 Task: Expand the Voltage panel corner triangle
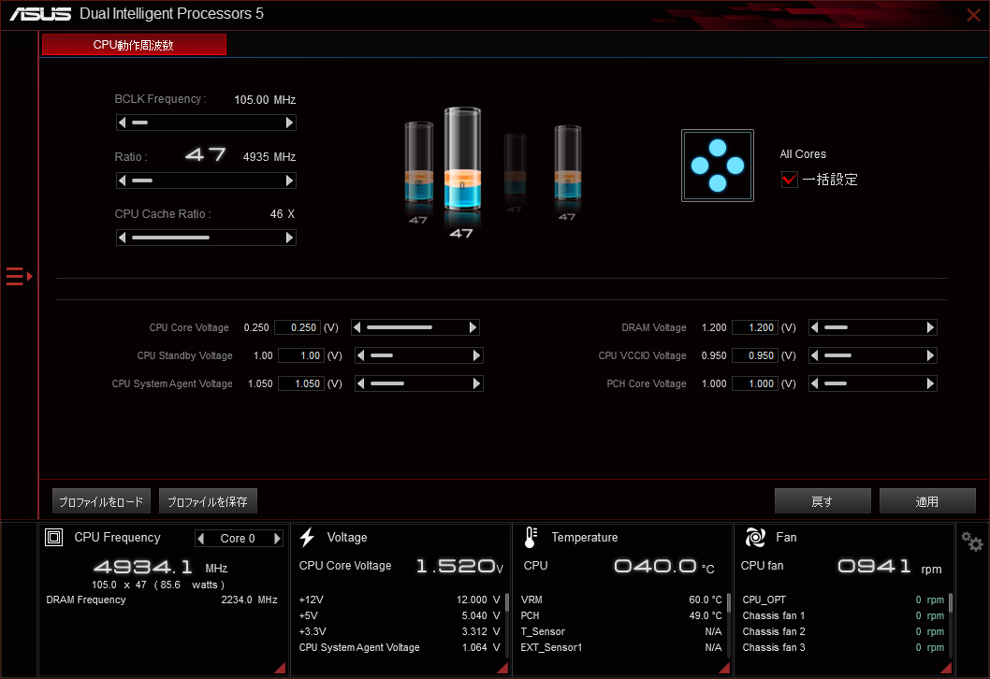pos(502,668)
